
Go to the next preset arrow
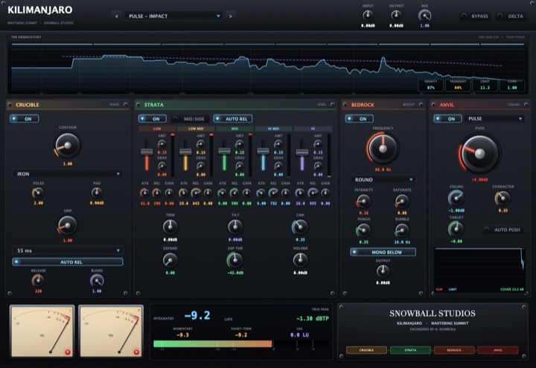point(230,16)
